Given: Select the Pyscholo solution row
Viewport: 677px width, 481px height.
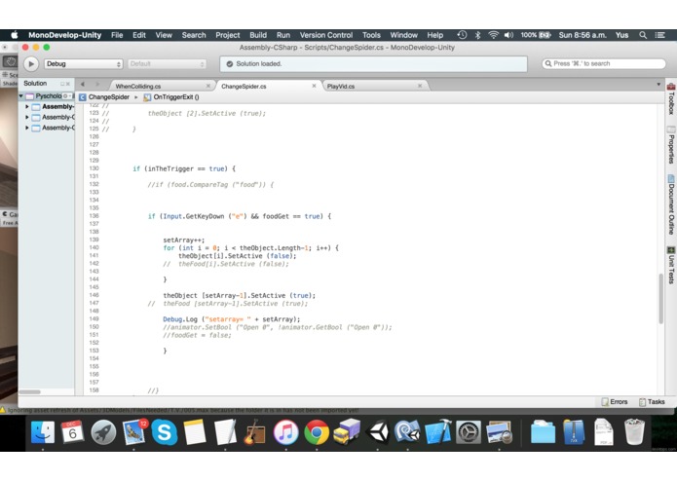Looking at the screenshot, I should (x=46, y=95).
